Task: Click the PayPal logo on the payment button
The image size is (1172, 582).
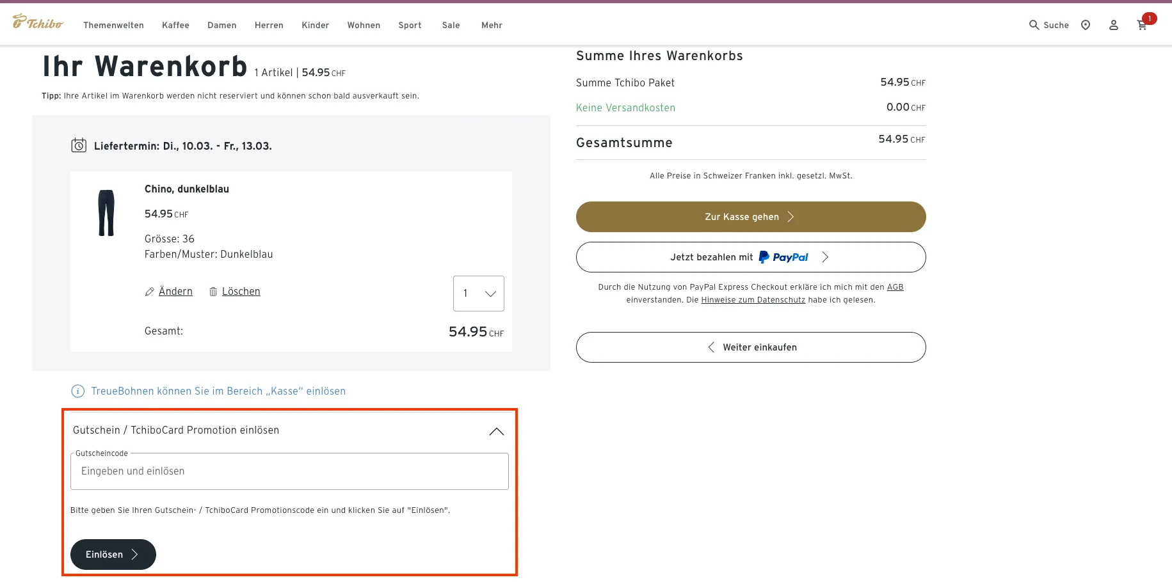Action: [783, 256]
